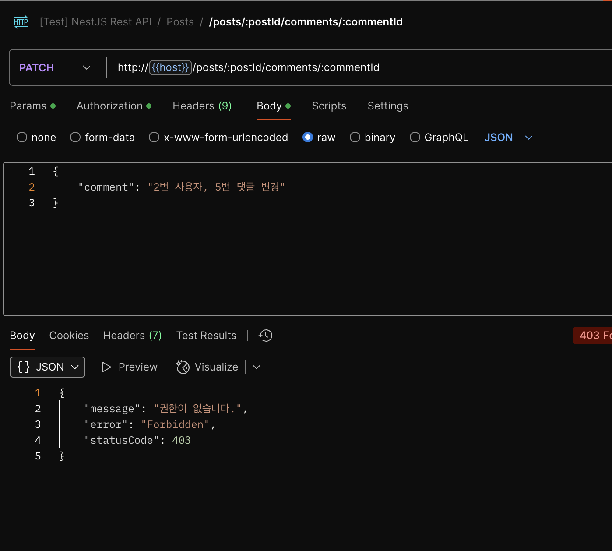View the response Cookies tab

[x=69, y=336]
